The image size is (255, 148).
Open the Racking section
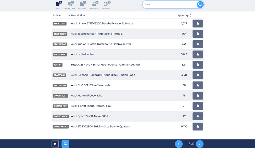[106, 5]
